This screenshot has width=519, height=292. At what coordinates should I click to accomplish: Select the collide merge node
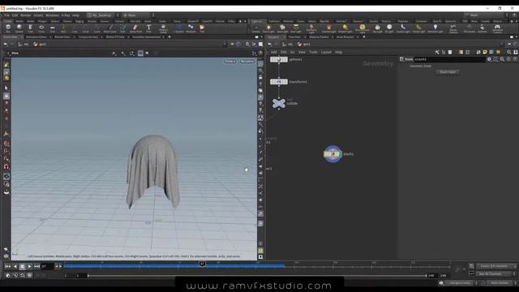pos(279,103)
